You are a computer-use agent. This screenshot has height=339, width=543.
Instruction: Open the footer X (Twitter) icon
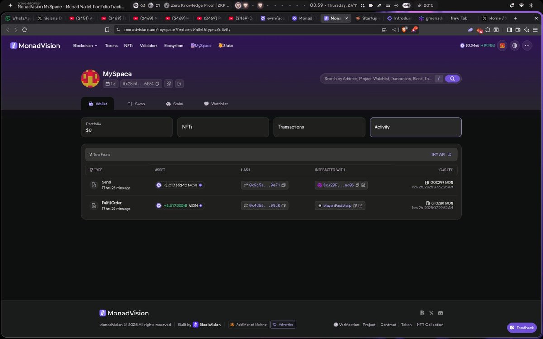coord(431,313)
